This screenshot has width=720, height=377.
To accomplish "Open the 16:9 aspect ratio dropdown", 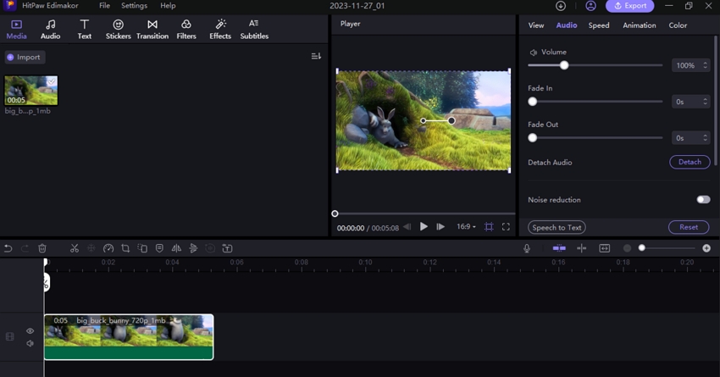I will coord(467,227).
